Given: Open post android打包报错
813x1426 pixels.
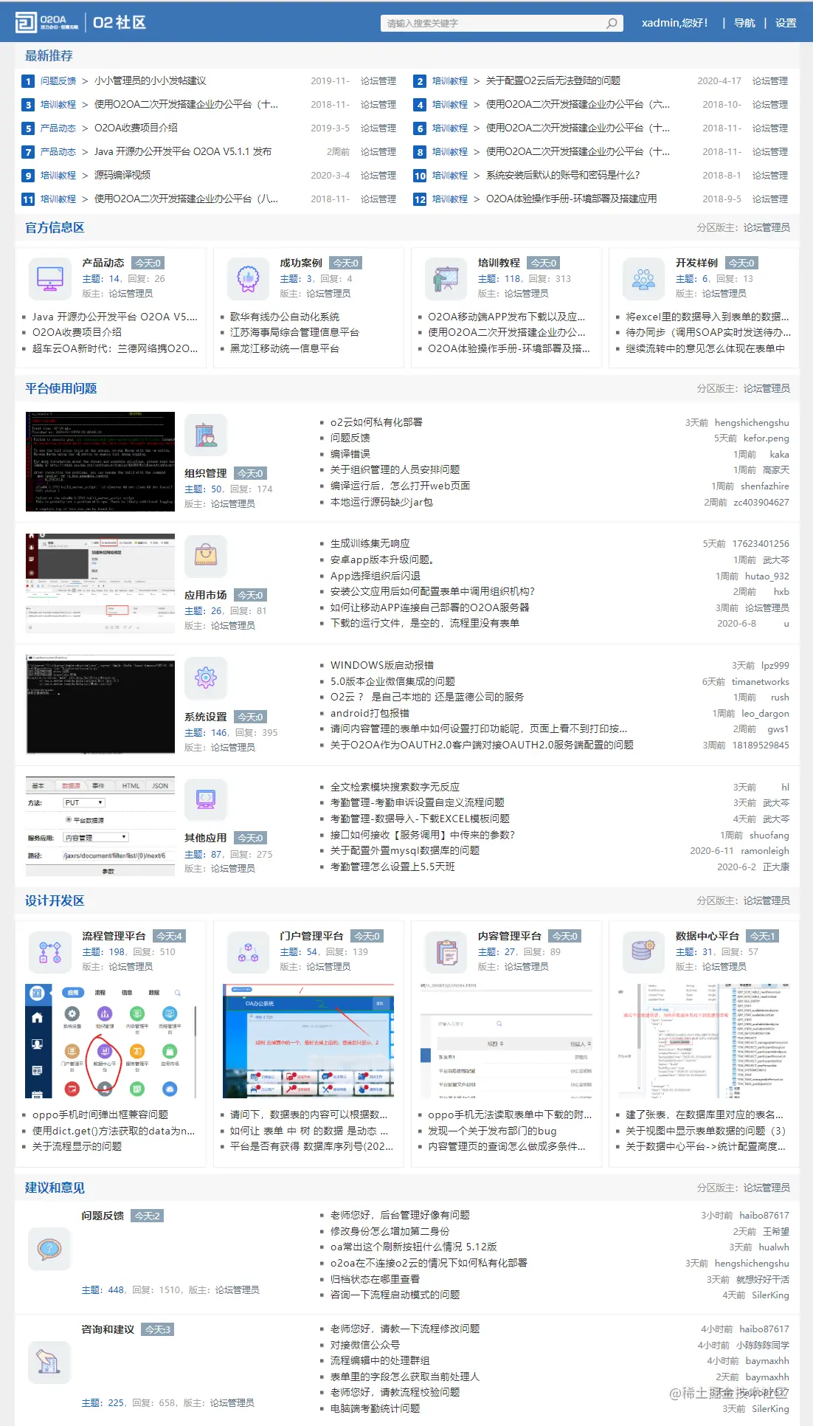Looking at the screenshot, I should click(370, 713).
